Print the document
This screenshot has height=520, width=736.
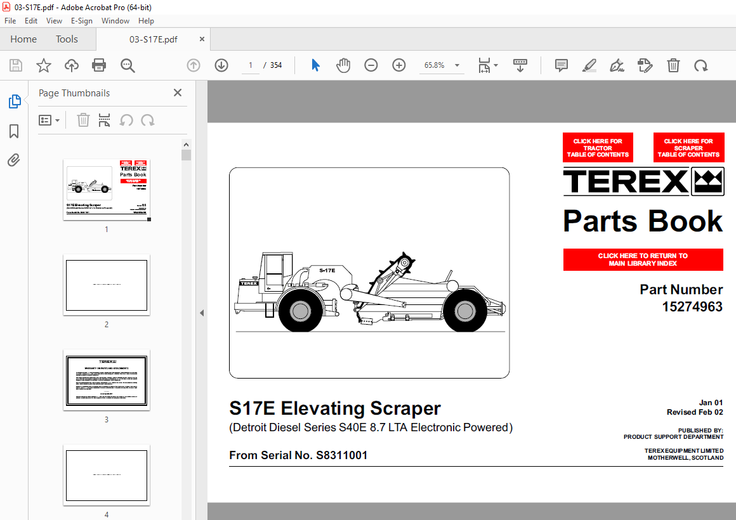point(99,65)
